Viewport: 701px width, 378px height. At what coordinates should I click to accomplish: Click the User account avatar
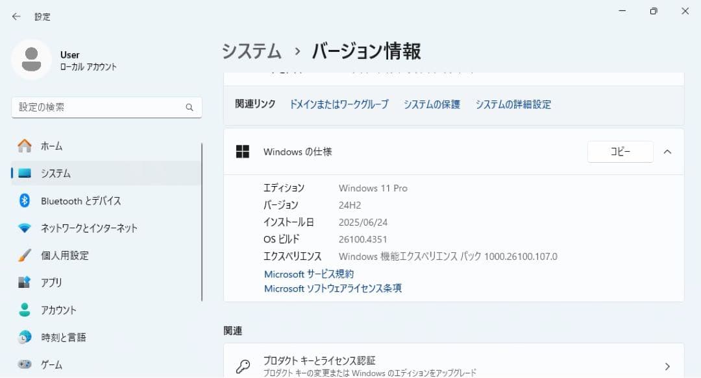[31, 59]
